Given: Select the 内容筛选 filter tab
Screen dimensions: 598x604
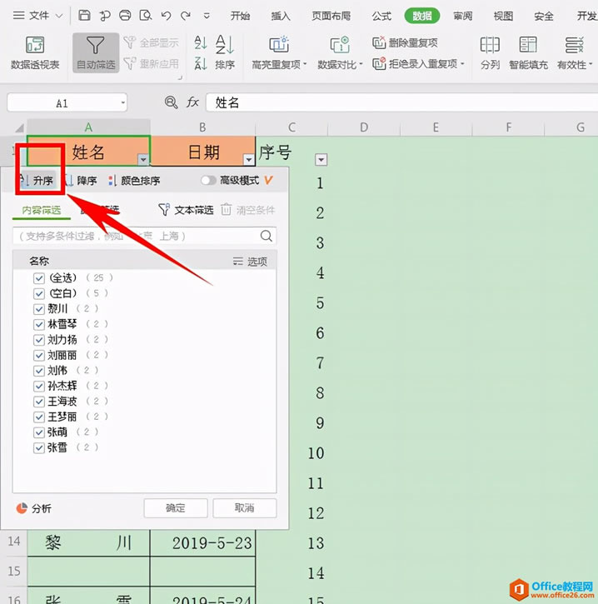Looking at the screenshot, I should [x=41, y=210].
